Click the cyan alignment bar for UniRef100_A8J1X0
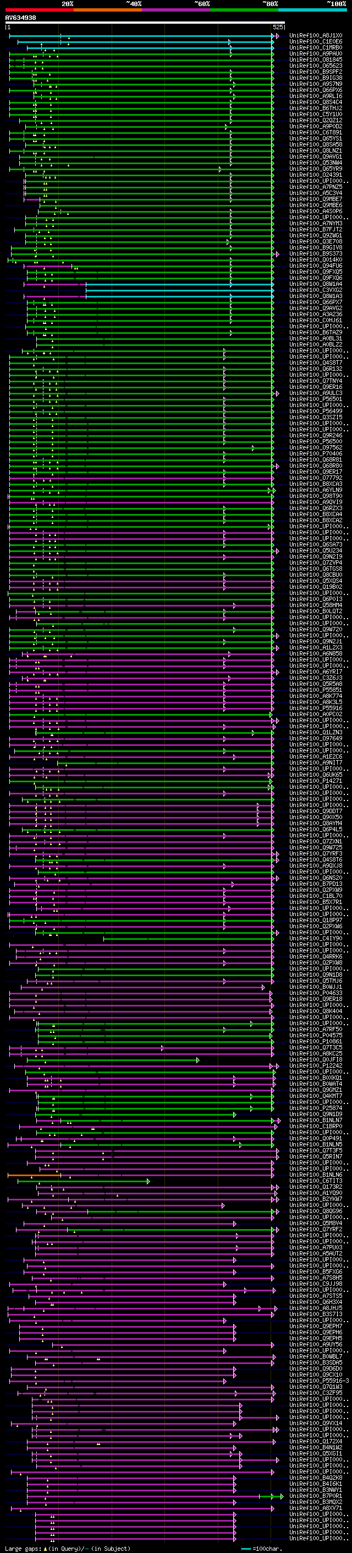The width and height of the screenshot is (352, 1553). tap(142, 36)
